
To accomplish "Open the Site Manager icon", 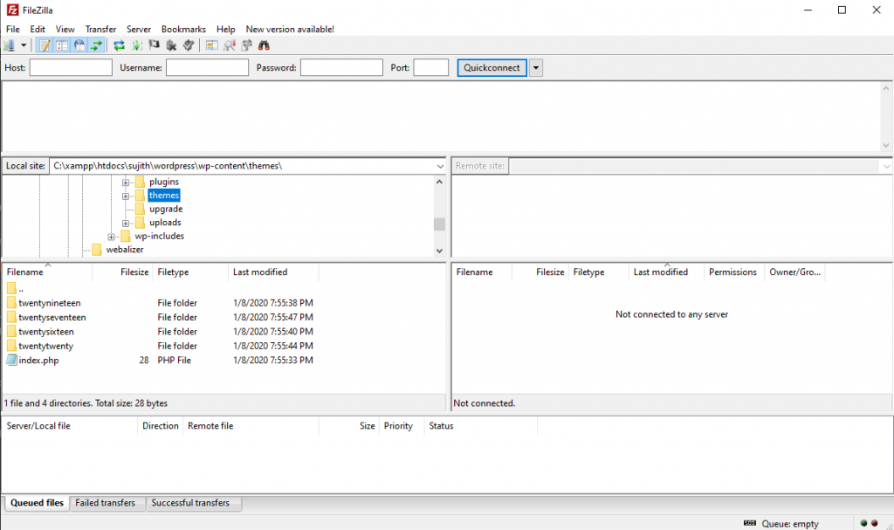I will (9, 45).
